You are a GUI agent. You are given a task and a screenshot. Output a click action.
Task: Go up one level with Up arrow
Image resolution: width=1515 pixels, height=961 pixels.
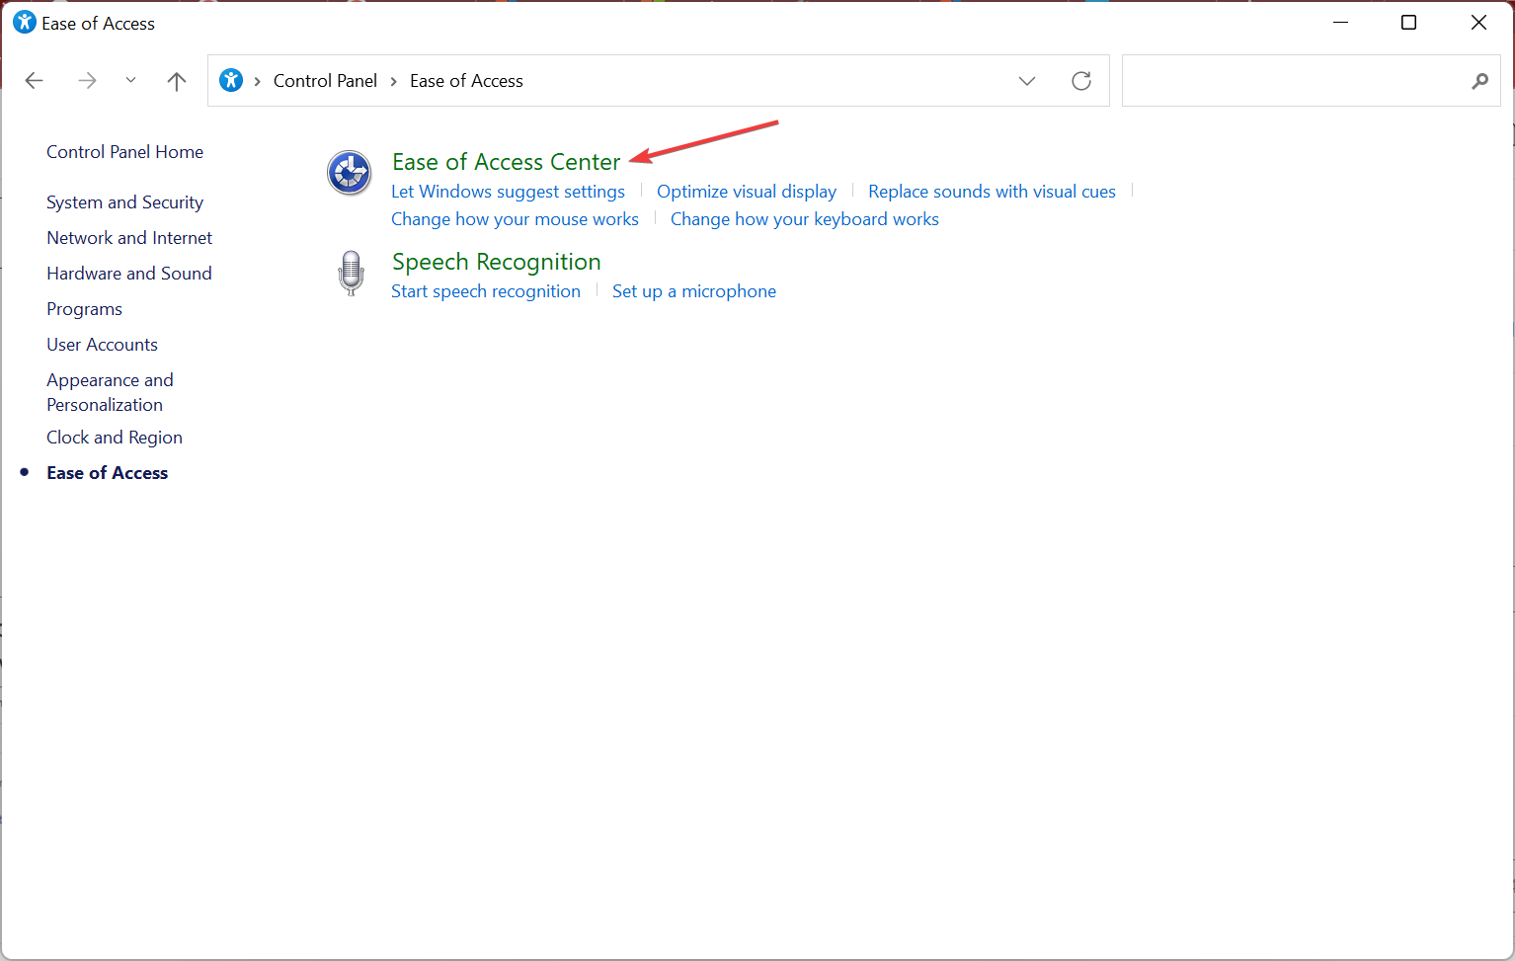(x=177, y=81)
